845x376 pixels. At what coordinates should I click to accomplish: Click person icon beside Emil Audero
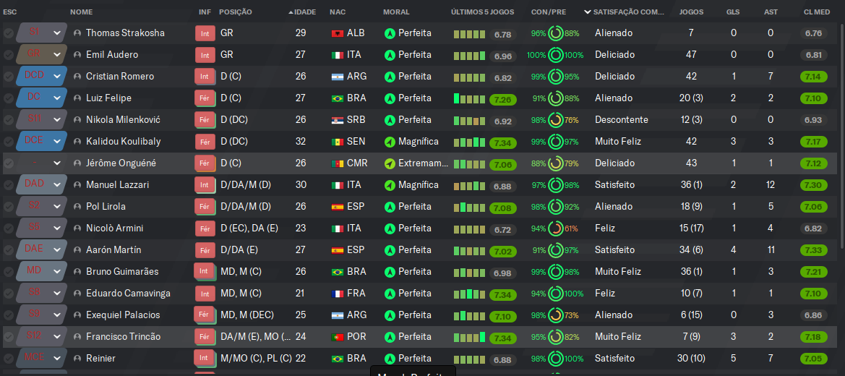(x=77, y=55)
